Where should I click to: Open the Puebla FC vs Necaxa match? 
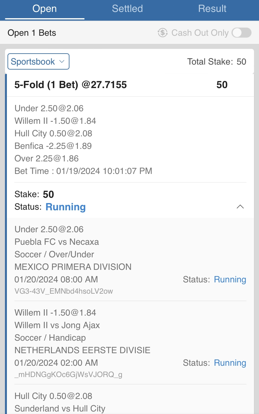pyautogui.click(x=57, y=242)
